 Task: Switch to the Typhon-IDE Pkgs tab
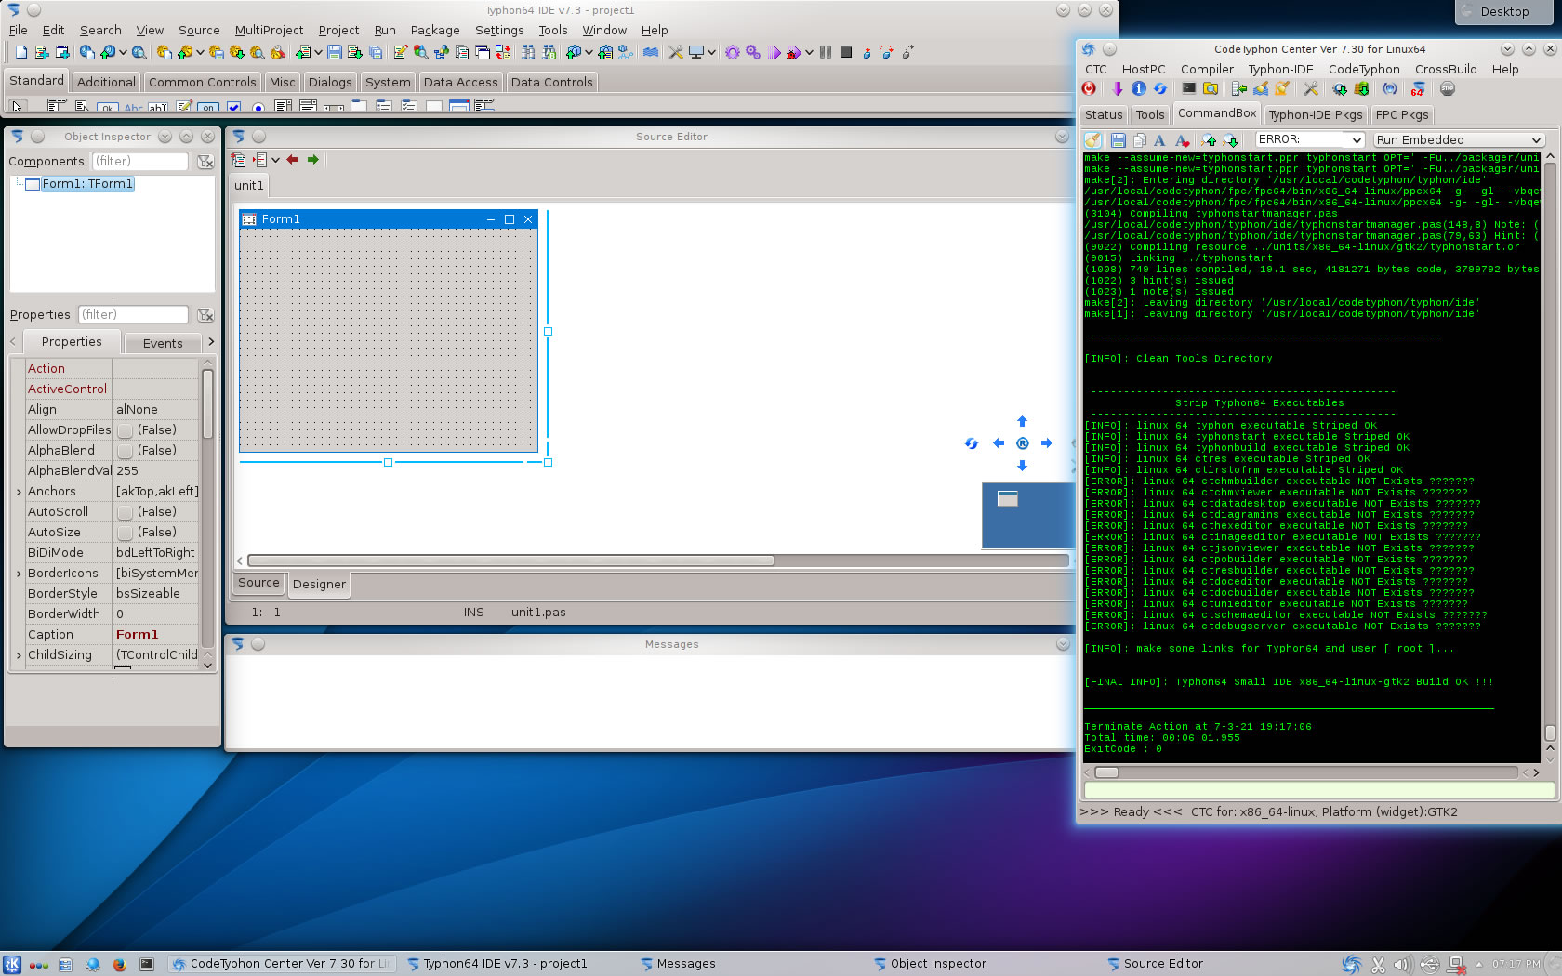[x=1316, y=114]
